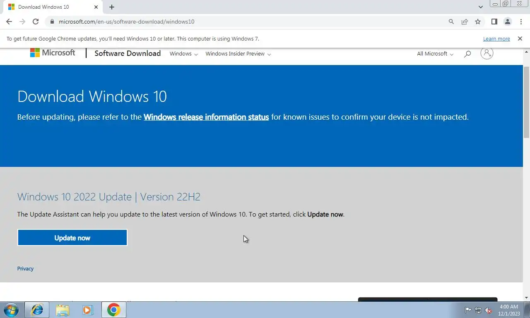The width and height of the screenshot is (530, 318).
Task: Click the Download Windows 10 heading
Action: 92,96
